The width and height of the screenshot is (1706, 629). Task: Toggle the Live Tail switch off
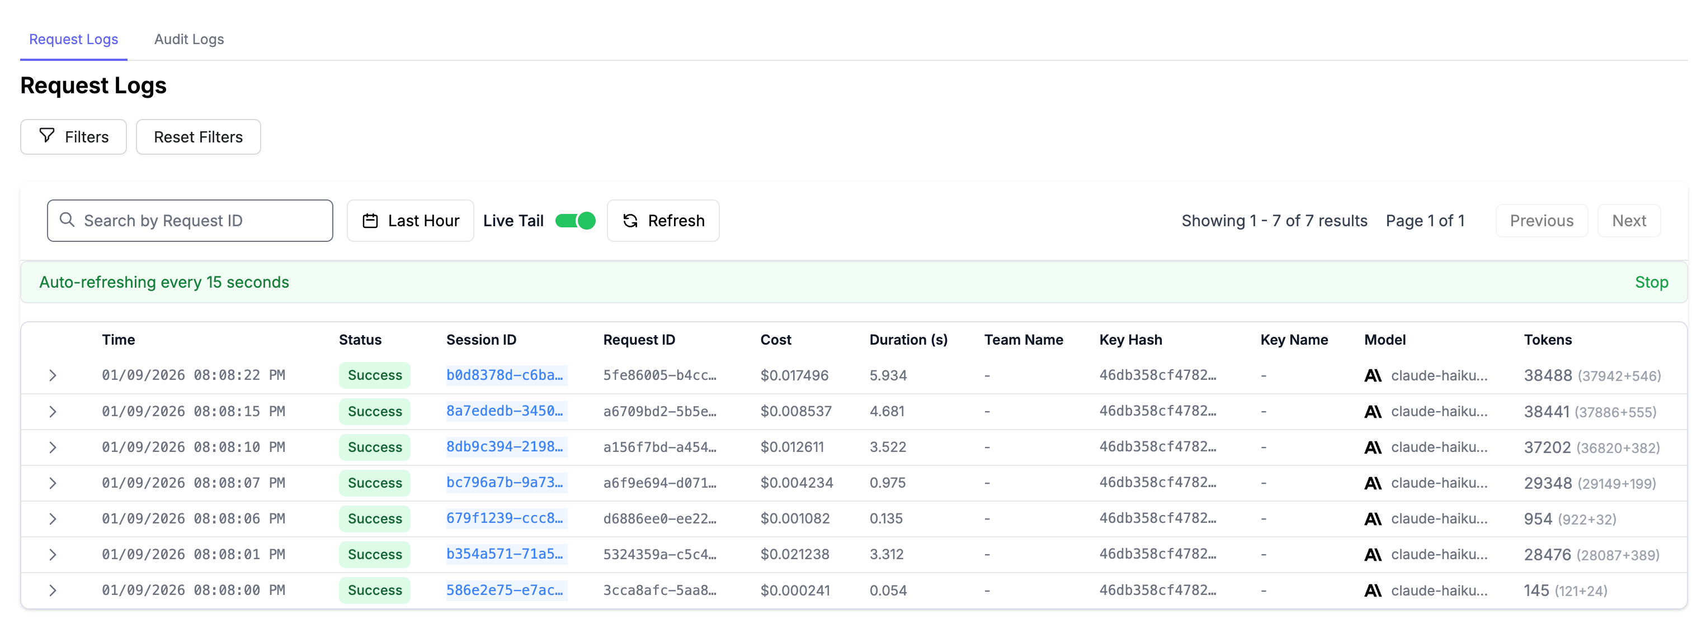coord(575,220)
